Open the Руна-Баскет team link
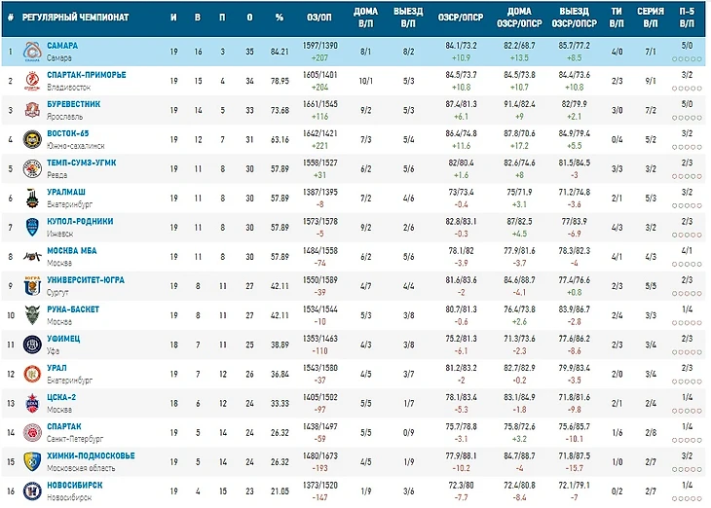711x508 pixels. point(73,308)
